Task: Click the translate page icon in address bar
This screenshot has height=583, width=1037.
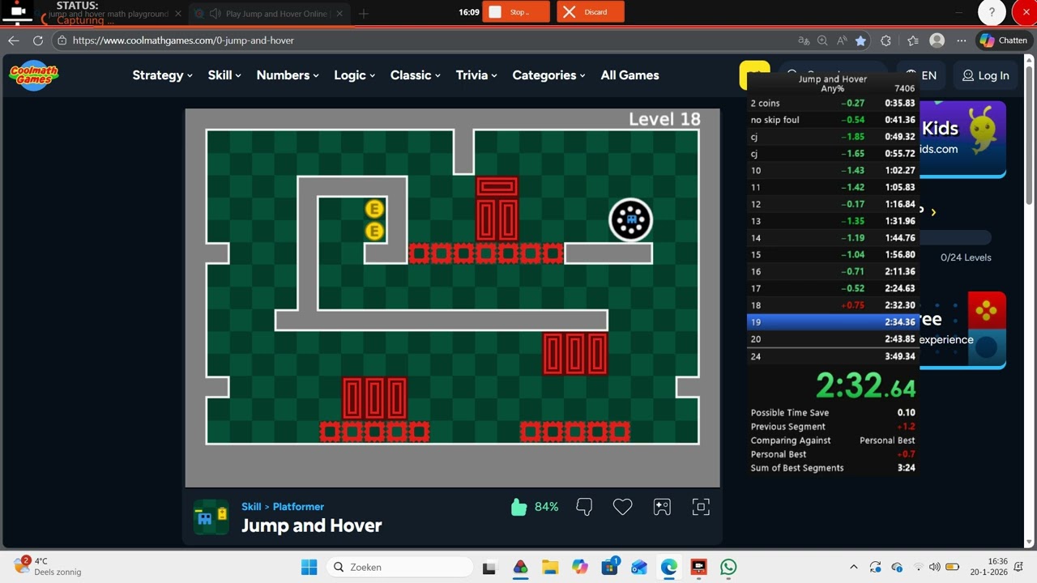Action: coord(804,40)
